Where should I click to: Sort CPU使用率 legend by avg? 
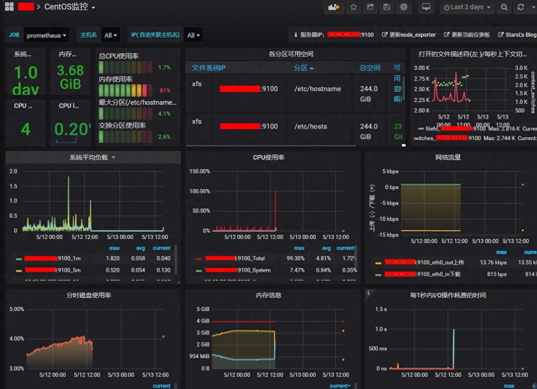point(326,248)
